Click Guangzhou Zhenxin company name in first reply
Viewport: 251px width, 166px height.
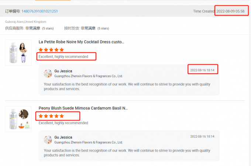[88, 76]
